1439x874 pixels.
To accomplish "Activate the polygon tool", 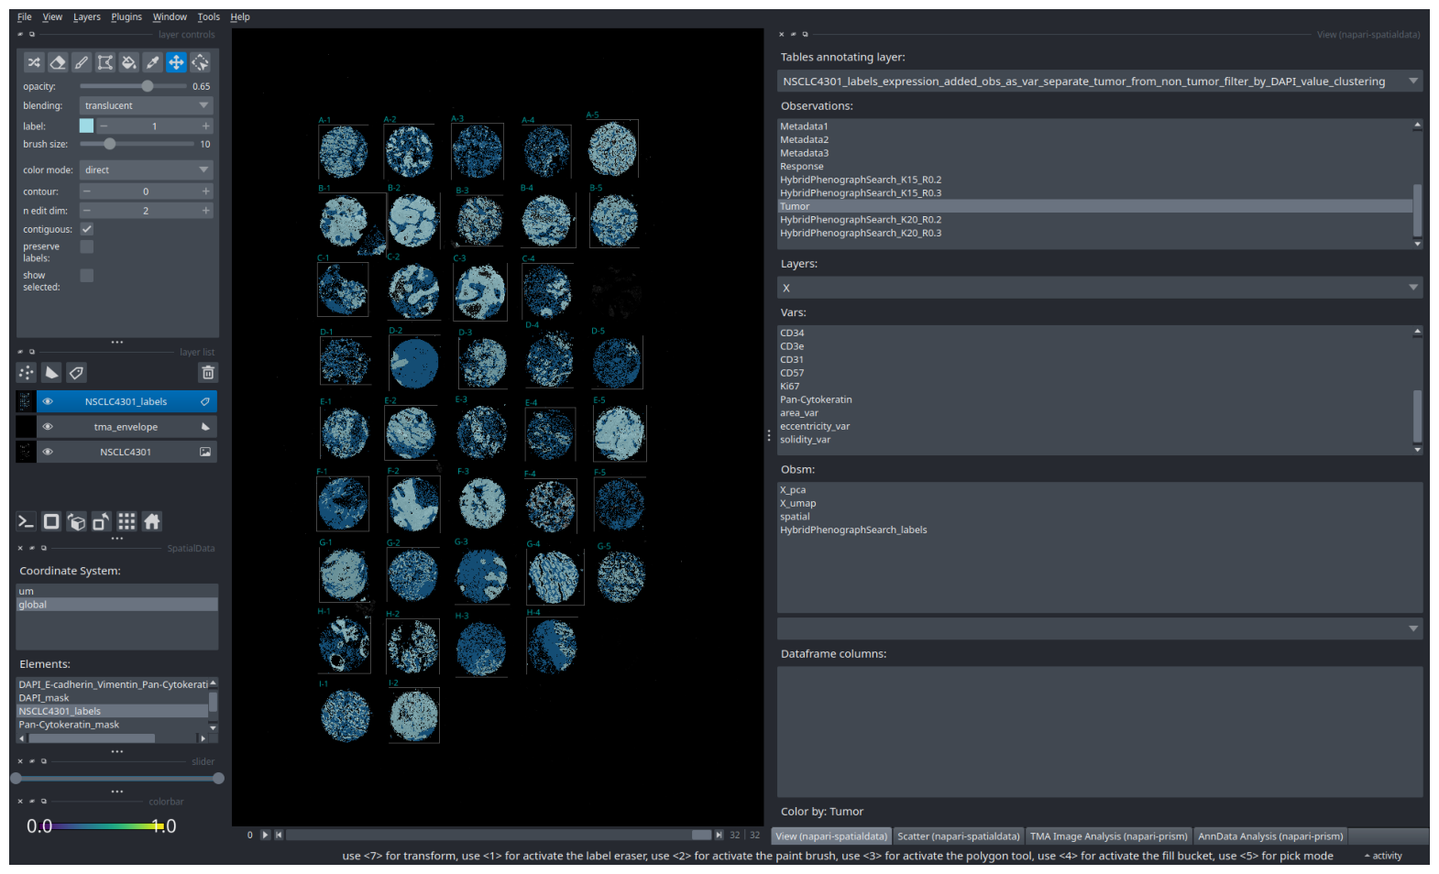I will pos(105,62).
